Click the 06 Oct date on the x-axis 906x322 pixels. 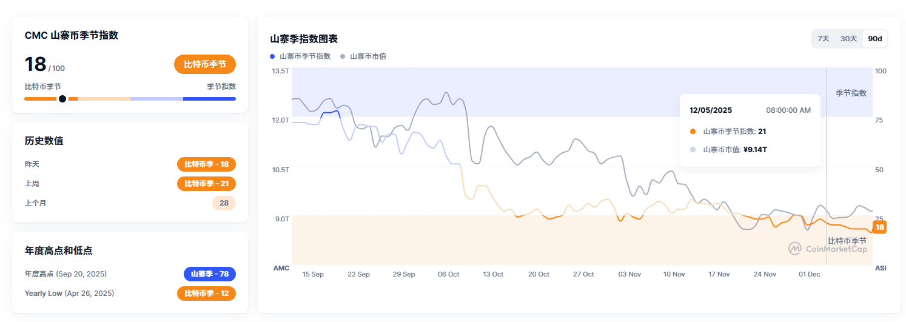pos(449,275)
